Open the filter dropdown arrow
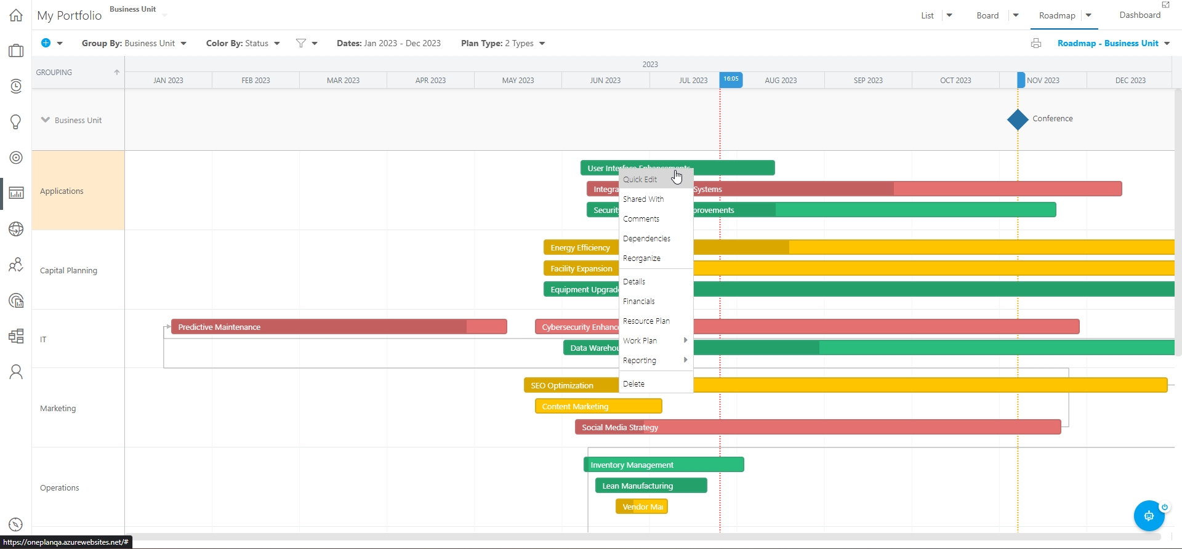This screenshot has width=1182, height=549. point(315,43)
